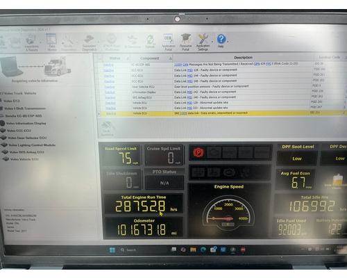
Task: Expand the dropdown arrow beside Help
Action: (228, 42)
